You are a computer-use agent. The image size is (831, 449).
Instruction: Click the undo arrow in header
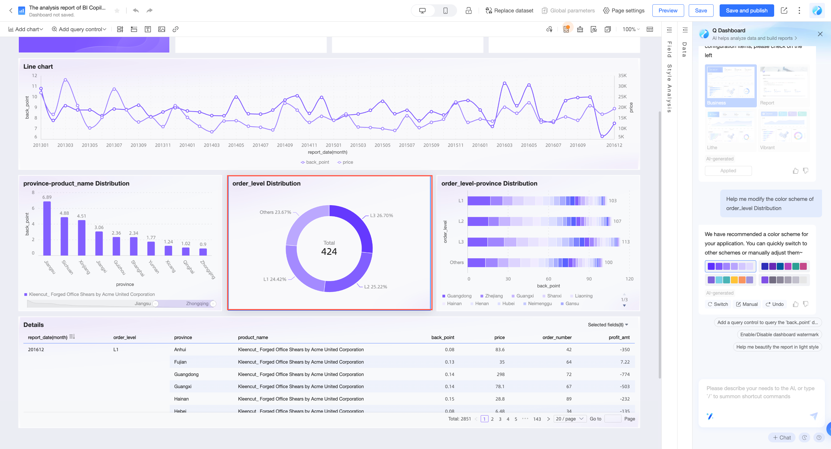(x=136, y=11)
